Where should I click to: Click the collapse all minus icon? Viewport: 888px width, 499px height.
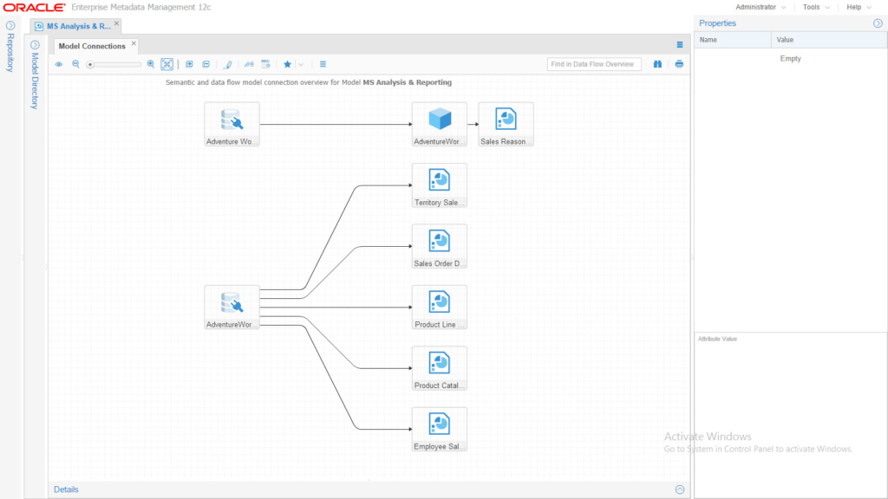[206, 64]
